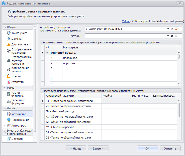Screen dimensions: 185x156
Task: Open the Договор section
Action: tap(17, 139)
